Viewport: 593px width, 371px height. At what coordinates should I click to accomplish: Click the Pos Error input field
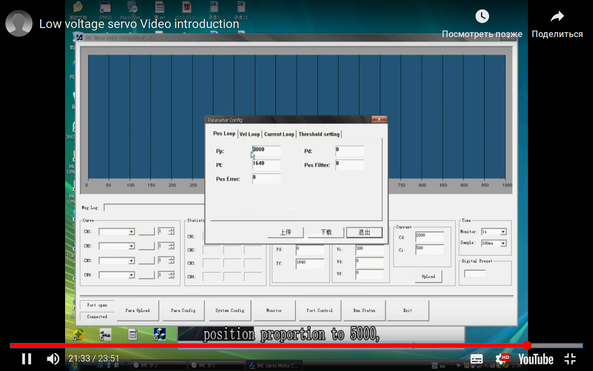[266, 179]
